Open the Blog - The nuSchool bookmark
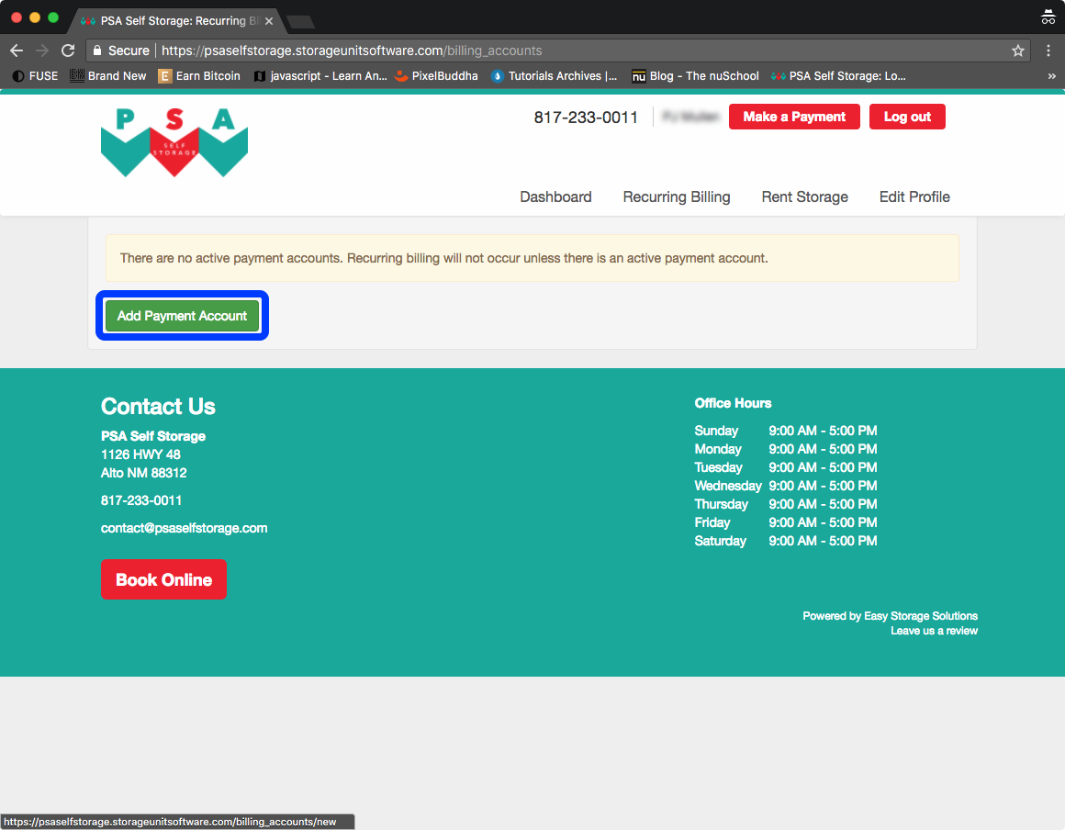This screenshot has width=1065, height=830. [x=696, y=76]
